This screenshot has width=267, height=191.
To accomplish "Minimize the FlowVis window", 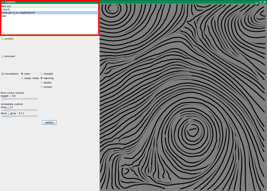I will point(256,2).
